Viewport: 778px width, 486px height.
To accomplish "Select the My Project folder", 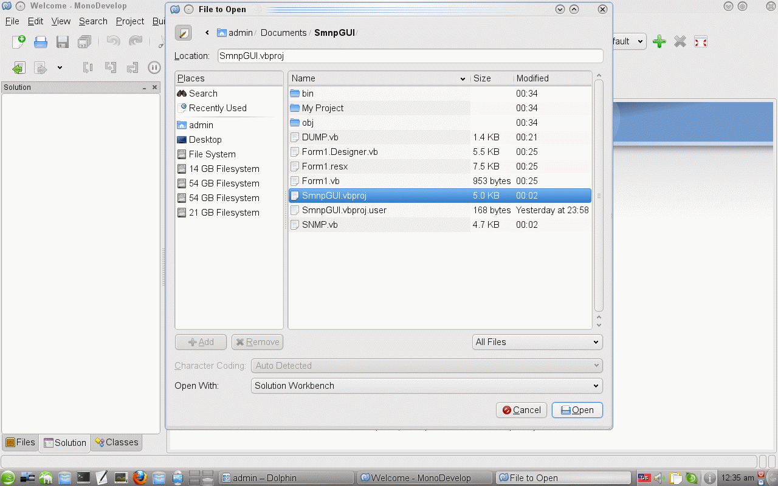I will [440, 108].
